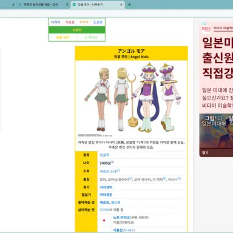Open the 케로로 소대 affiliation link

click(x=108, y=171)
